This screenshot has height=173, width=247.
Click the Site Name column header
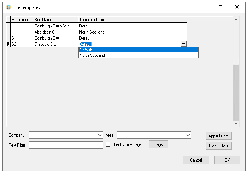(56, 20)
